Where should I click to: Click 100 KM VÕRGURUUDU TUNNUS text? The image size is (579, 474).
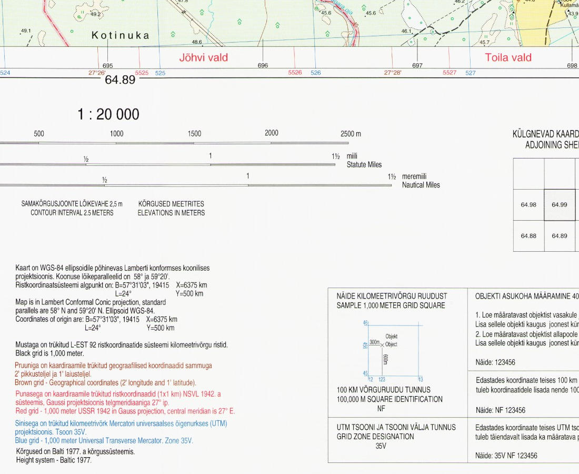(383, 390)
